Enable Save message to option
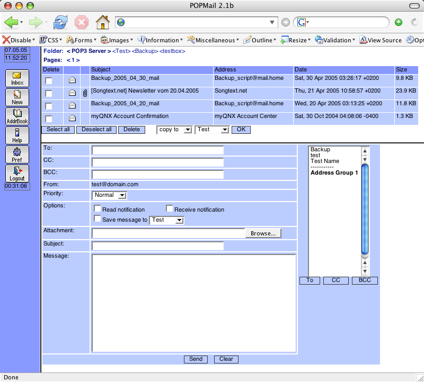The height and width of the screenshot is (382, 424). (x=98, y=219)
